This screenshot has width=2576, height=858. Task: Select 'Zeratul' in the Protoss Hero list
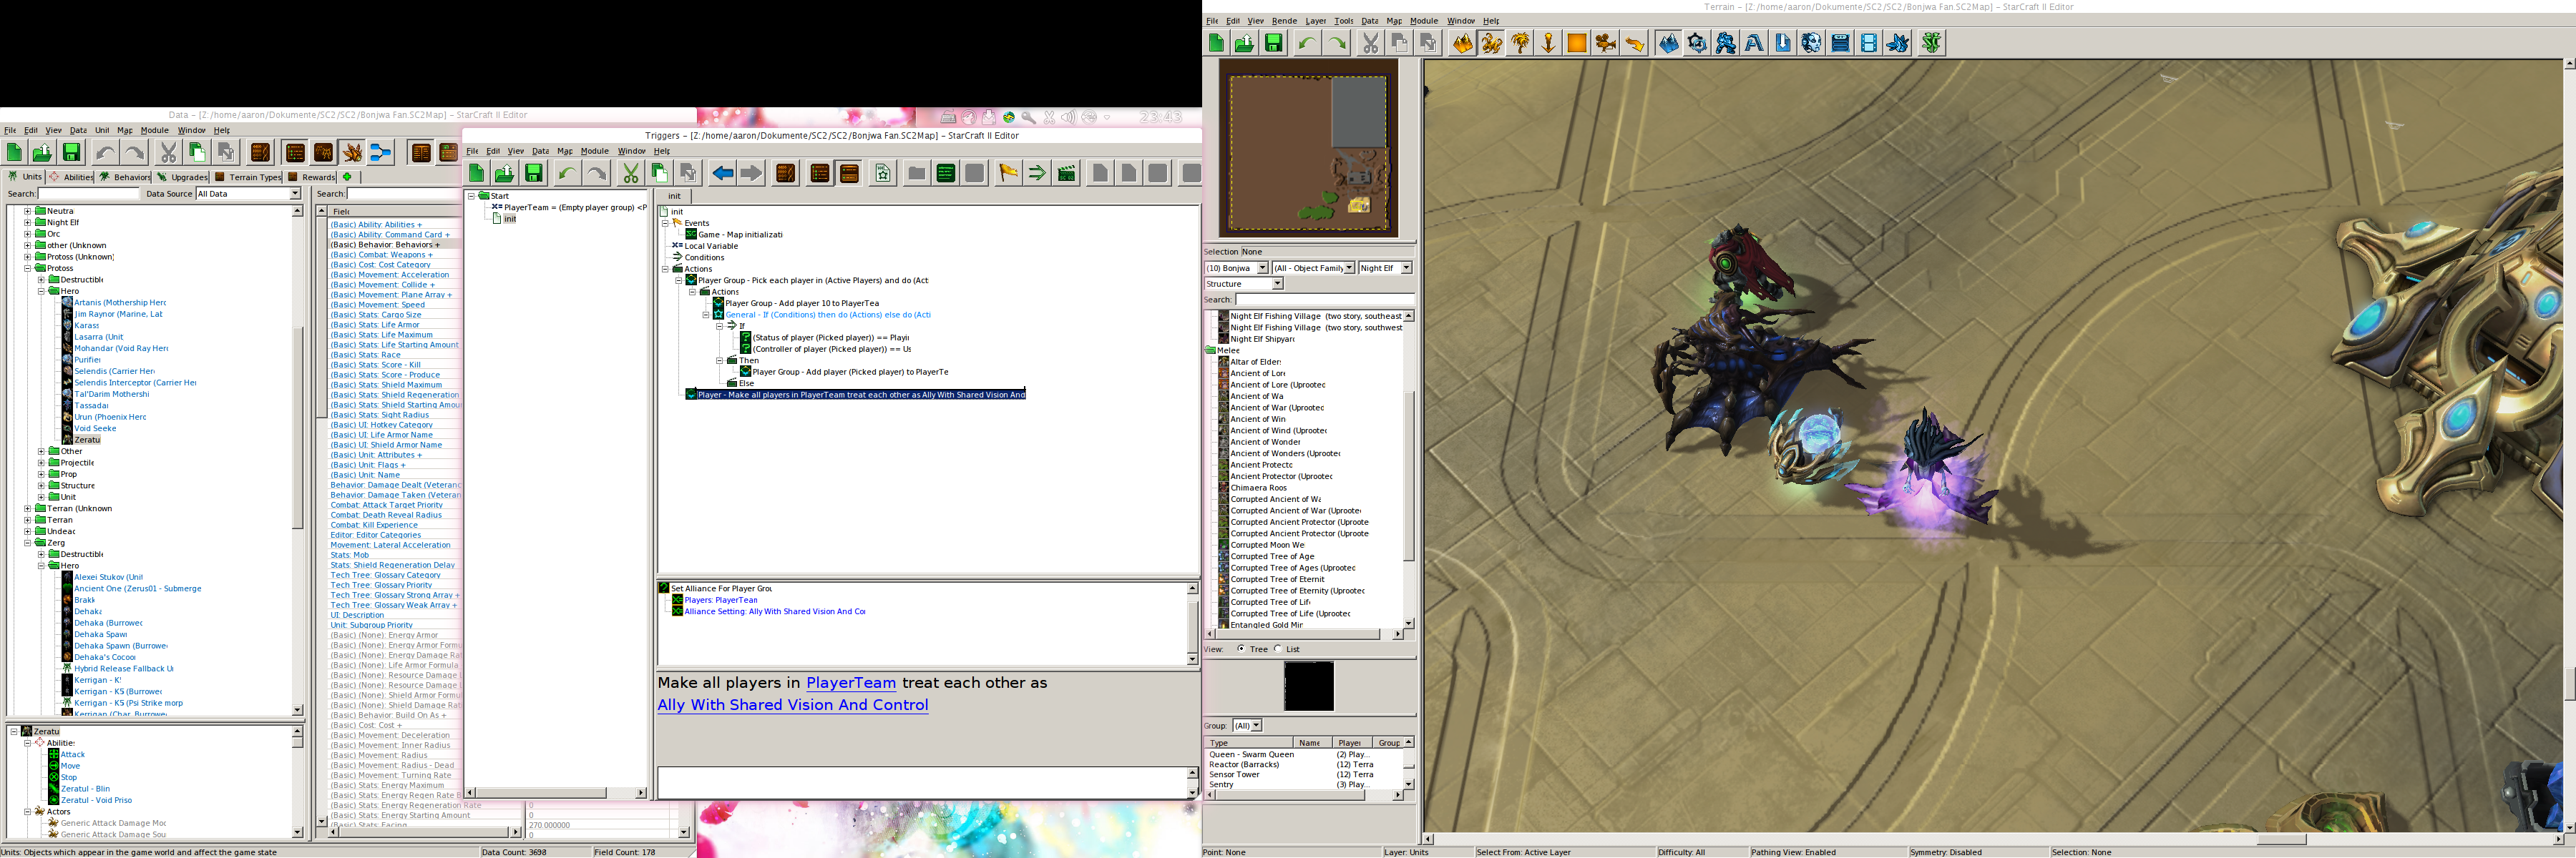pyautogui.click(x=87, y=440)
